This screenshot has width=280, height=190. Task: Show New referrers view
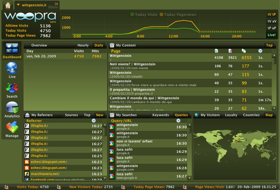tap(100, 115)
